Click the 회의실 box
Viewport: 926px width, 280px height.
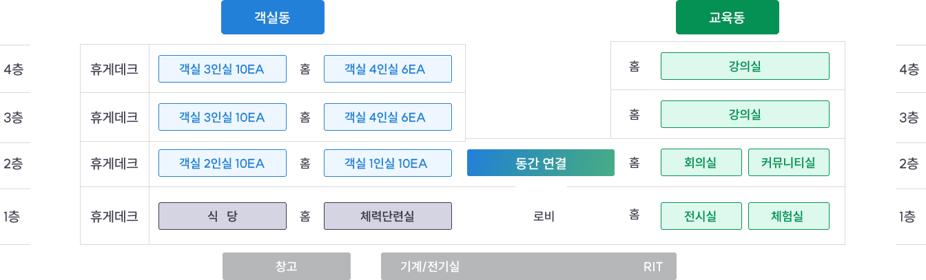(x=701, y=162)
